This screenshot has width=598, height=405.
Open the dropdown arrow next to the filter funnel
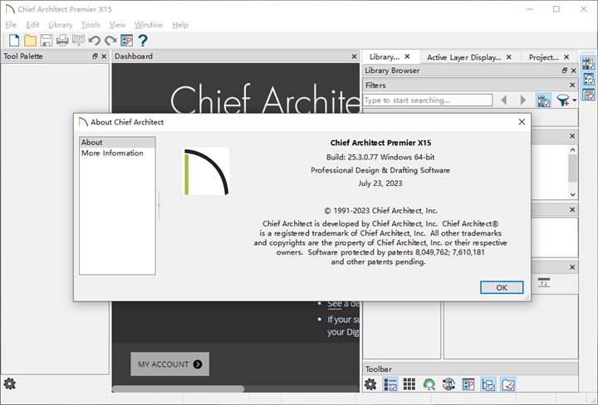coord(575,100)
